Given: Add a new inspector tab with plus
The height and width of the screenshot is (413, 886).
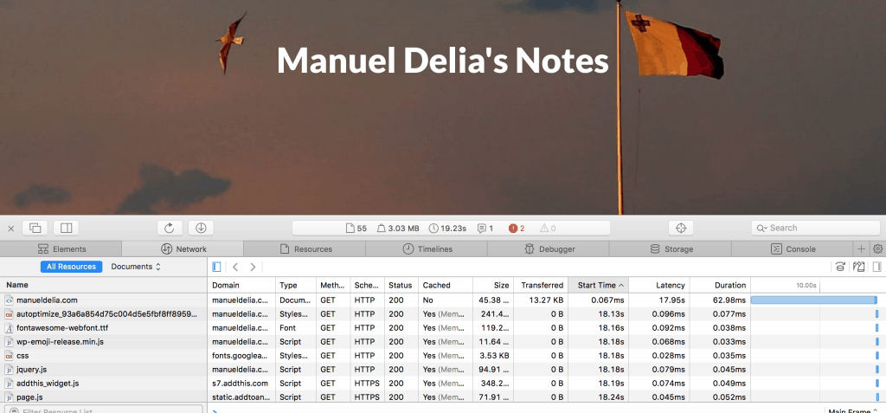Looking at the screenshot, I should coord(861,249).
